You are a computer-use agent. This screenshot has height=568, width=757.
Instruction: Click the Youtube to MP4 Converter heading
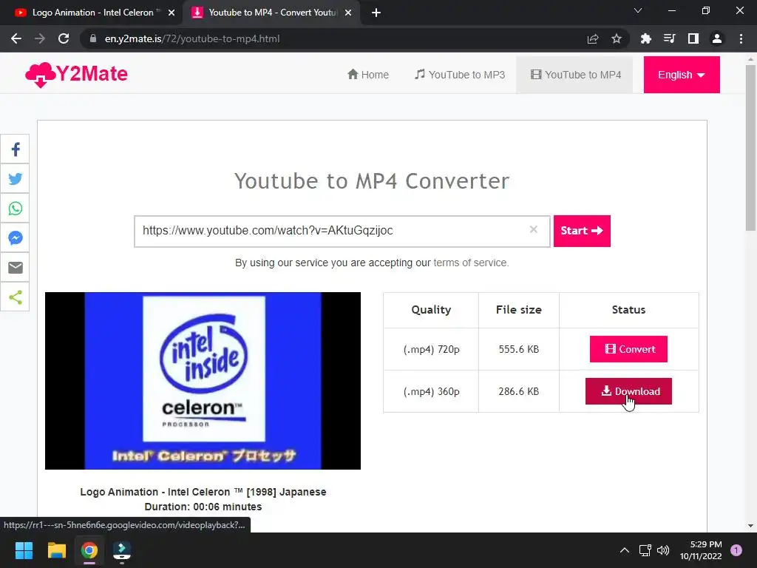[x=372, y=181]
